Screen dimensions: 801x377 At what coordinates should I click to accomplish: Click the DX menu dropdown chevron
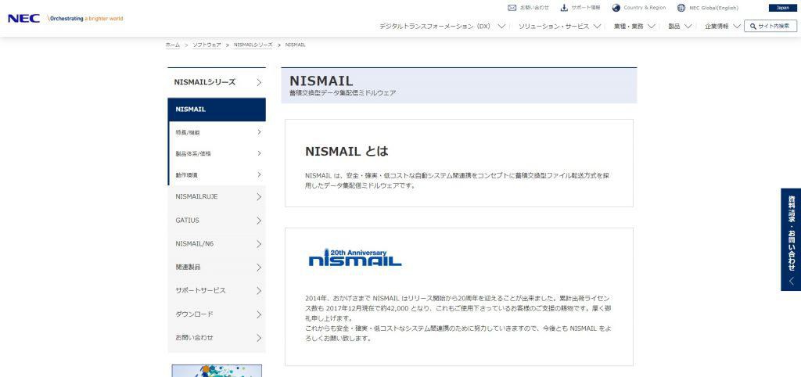click(501, 26)
